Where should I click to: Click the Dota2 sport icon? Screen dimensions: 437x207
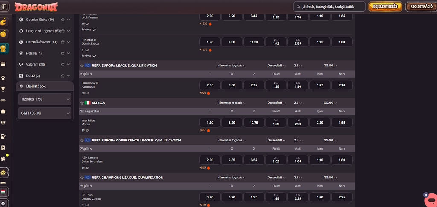(x=21, y=76)
